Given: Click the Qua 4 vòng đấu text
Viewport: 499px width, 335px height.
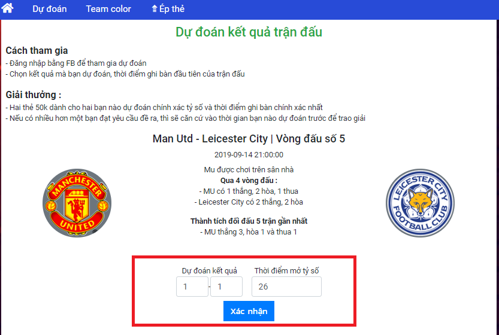Looking at the screenshot, I should pyautogui.click(x=249, y=181).
